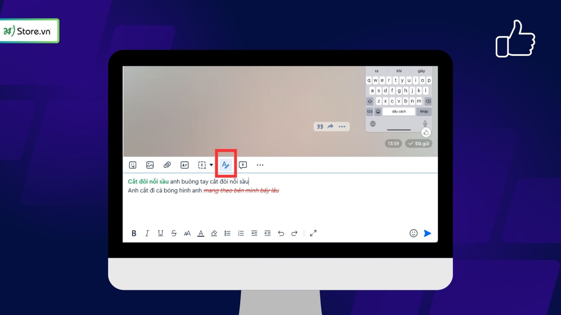Expand the screenshot options arrow
The height and width of the screenshot is (315, 561).
211,165
